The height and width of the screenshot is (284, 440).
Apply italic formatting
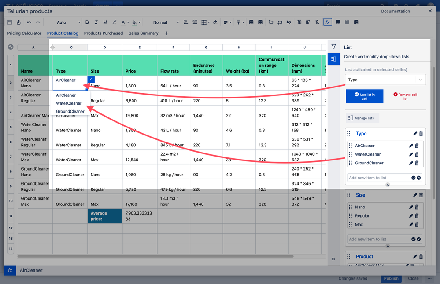[x=96, y=22]
